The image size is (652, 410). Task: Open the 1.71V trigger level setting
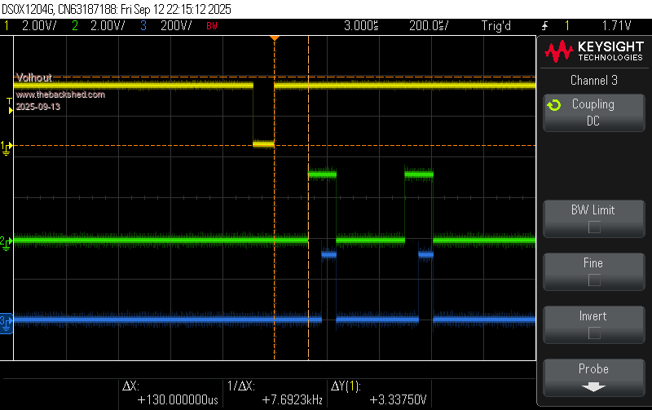[616, 26]
